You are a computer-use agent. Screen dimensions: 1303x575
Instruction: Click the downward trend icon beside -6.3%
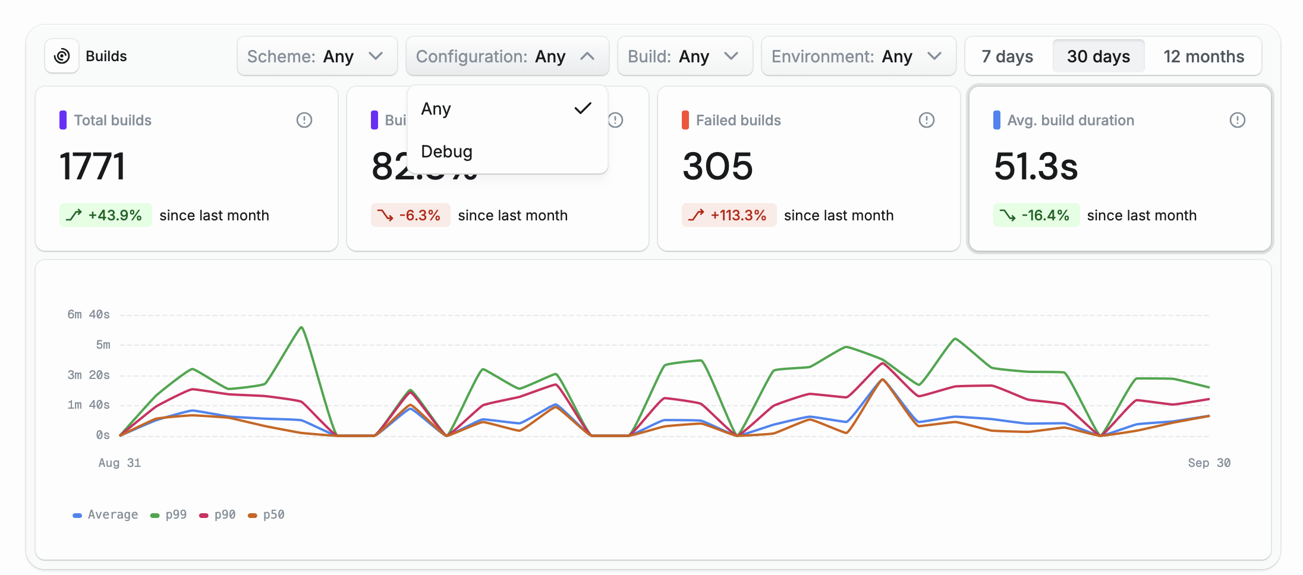click(385, 215)
